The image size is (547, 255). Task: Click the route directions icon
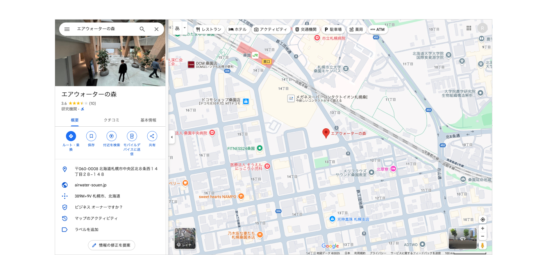[71, 136]
